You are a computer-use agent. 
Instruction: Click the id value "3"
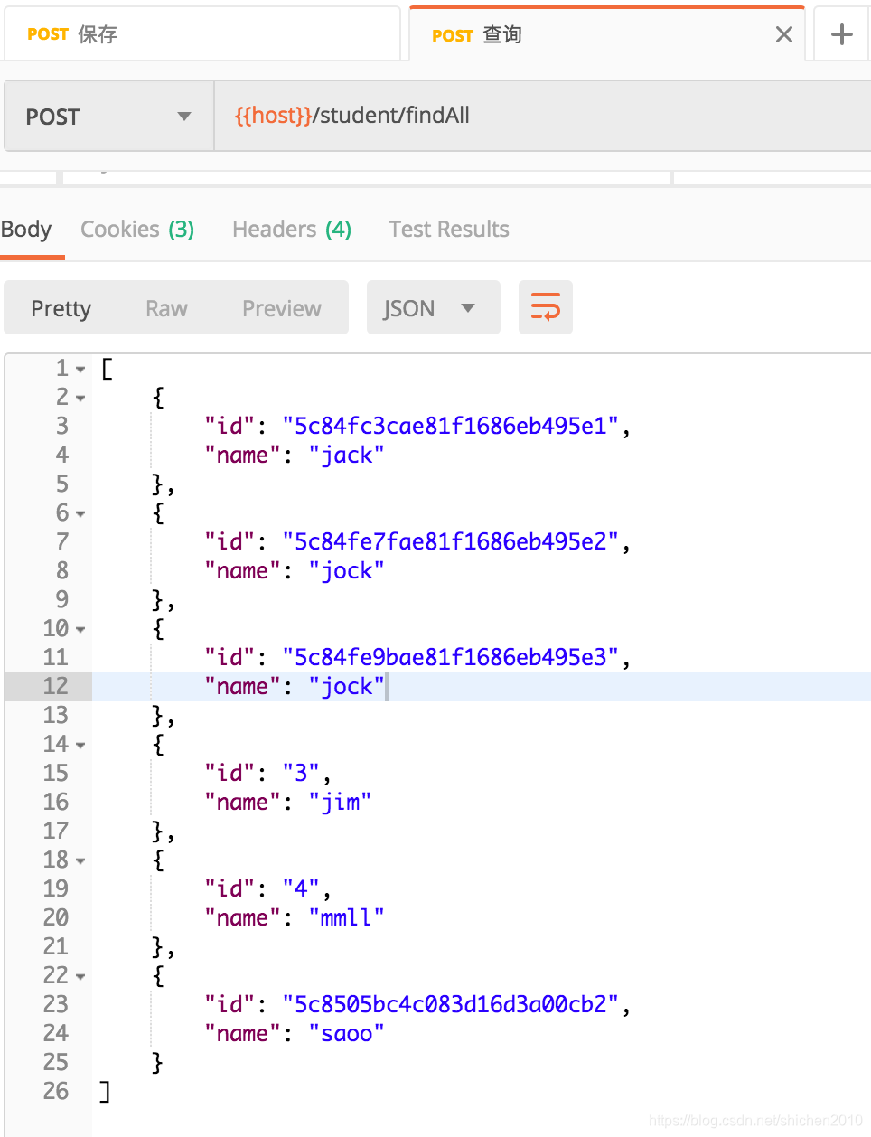(301, 773)
